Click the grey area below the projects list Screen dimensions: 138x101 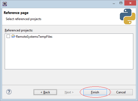(x=69, y=77)
